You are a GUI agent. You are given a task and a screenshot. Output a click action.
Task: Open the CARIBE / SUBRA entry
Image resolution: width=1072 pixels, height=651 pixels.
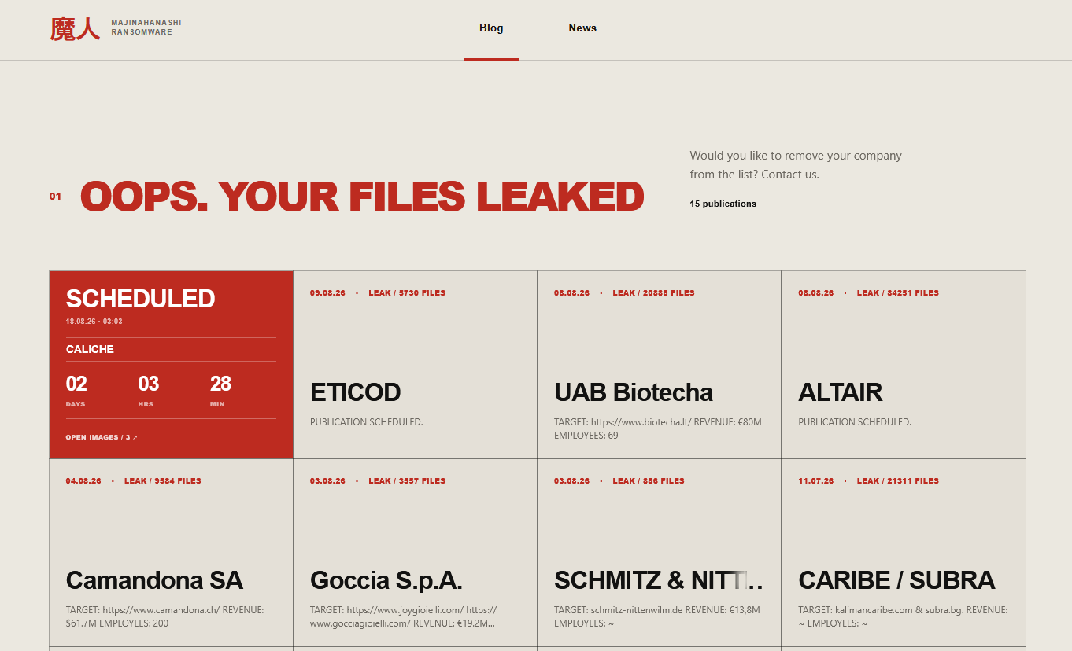[904, 553]
